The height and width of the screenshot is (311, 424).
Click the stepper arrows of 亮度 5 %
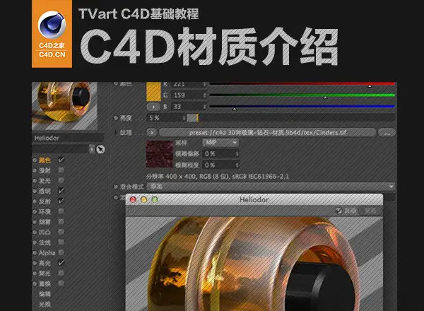click(184, 118)
